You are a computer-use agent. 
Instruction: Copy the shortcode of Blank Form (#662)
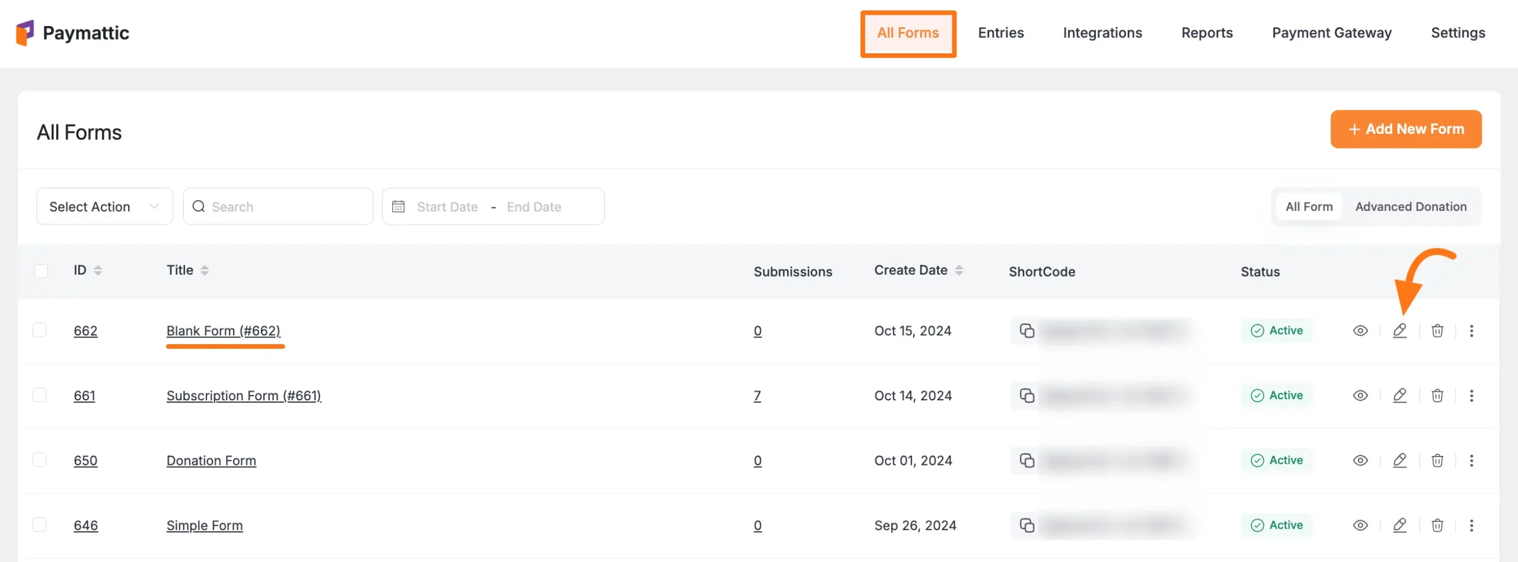[1027, 330]
